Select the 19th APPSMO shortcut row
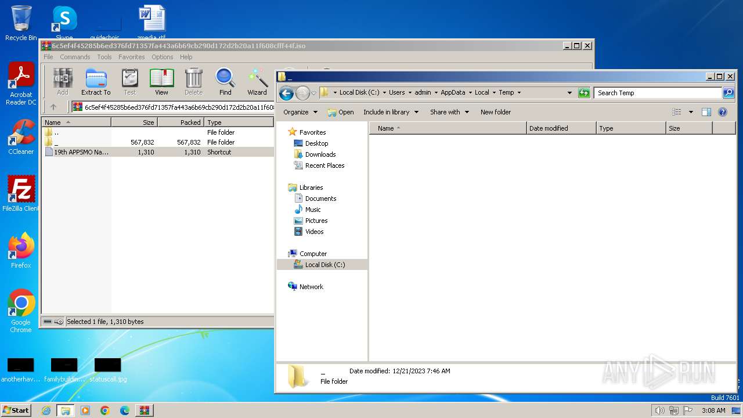This screenshot has height=418, width=743. click(x=157, y=152)
